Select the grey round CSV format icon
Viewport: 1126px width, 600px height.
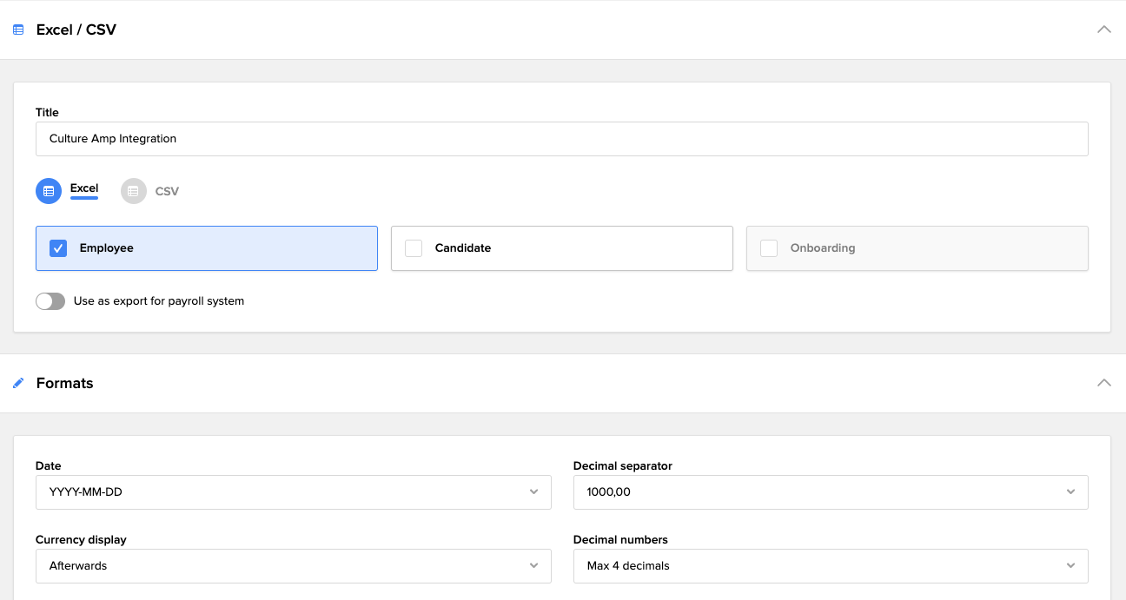[134, 191]
